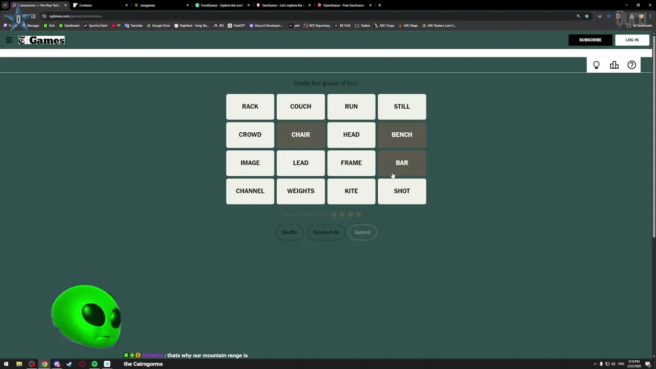
Task: Open Steam from the taskbar
Action: (69, 364)
